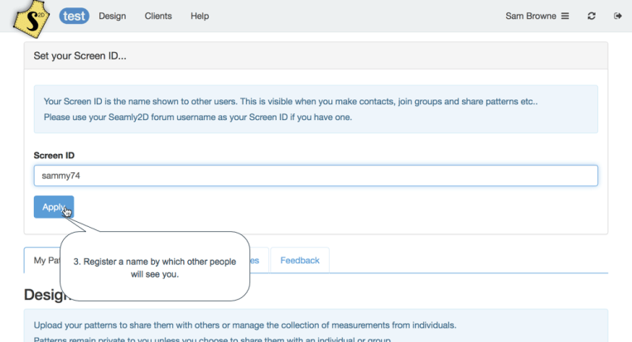Image resolution: width=632 pixels, height=342 pixels.
Task: Select the My Patterns tab
Action: click(x=41, y=260)
